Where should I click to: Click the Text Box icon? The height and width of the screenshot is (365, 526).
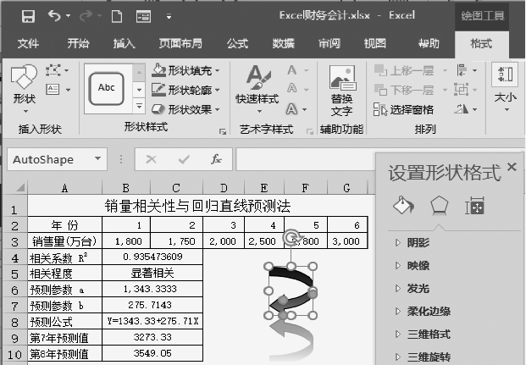[x=53, y=90]
